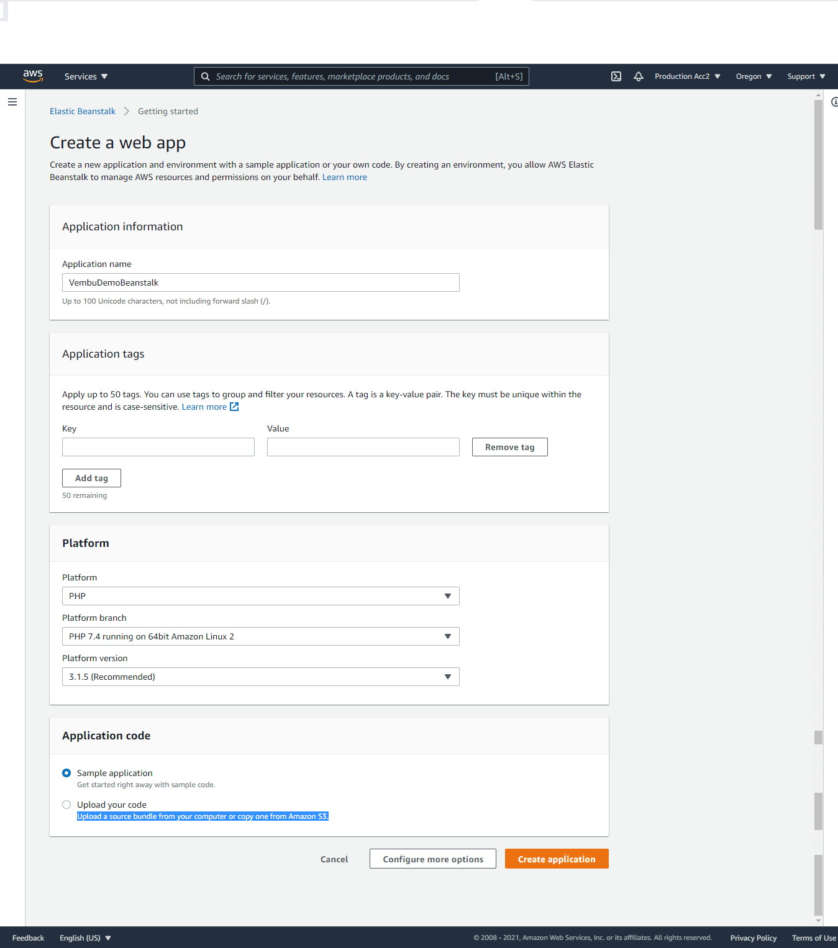This screenshot has height=948, width=838.
Task: Click the page vertical scrollbar thumb
Action: [818, 165]
